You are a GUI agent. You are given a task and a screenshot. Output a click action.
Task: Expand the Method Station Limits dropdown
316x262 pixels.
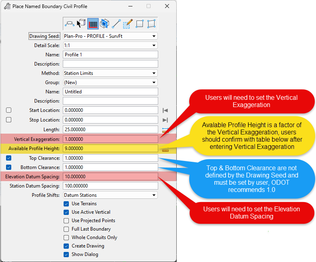click(110, 73)
